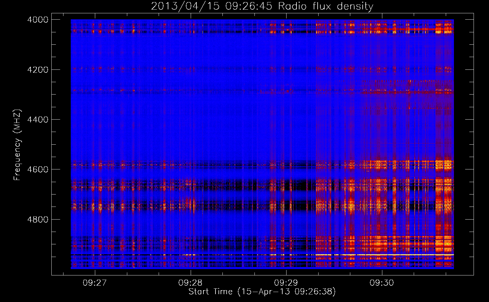
Task: Click the "Frequency (MHZ)" axis label
Action: click(17, 145)
